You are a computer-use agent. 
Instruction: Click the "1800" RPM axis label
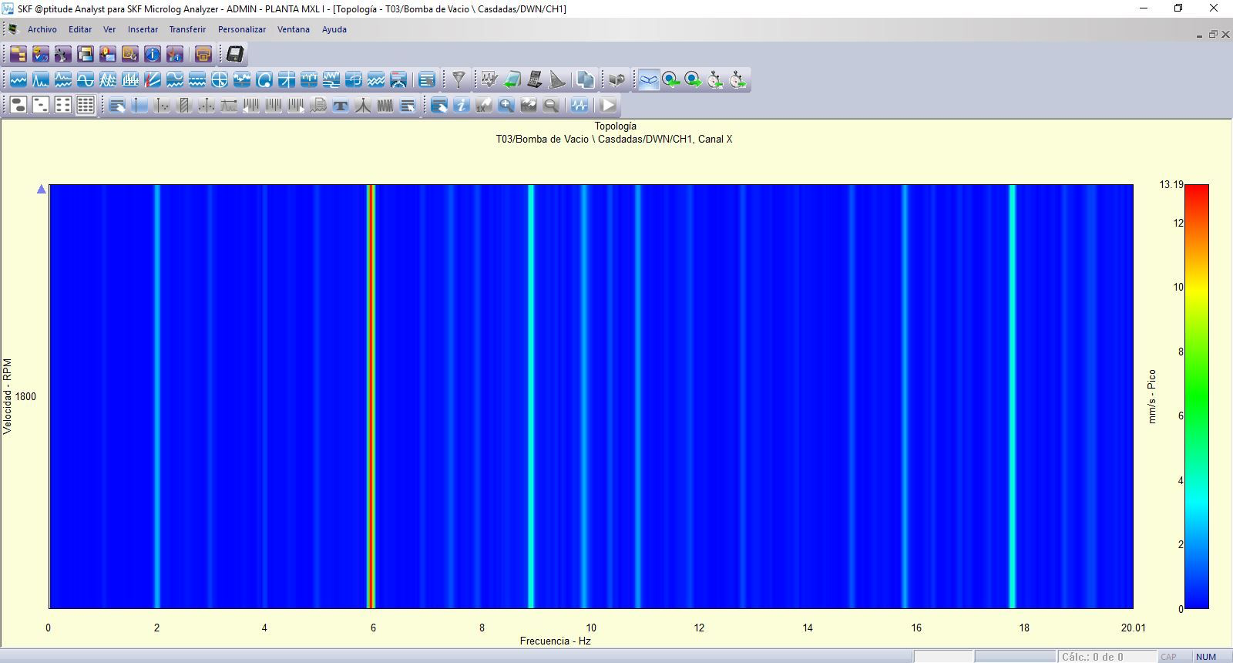coord(25,396)
